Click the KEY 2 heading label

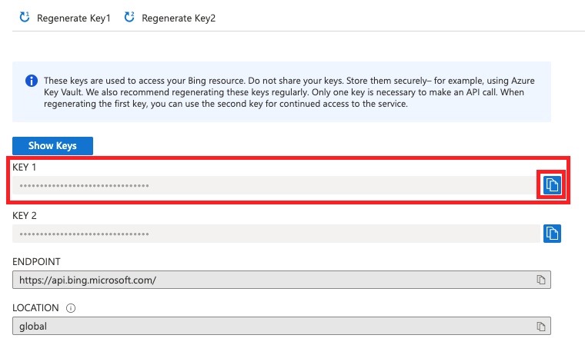(25, 216)
